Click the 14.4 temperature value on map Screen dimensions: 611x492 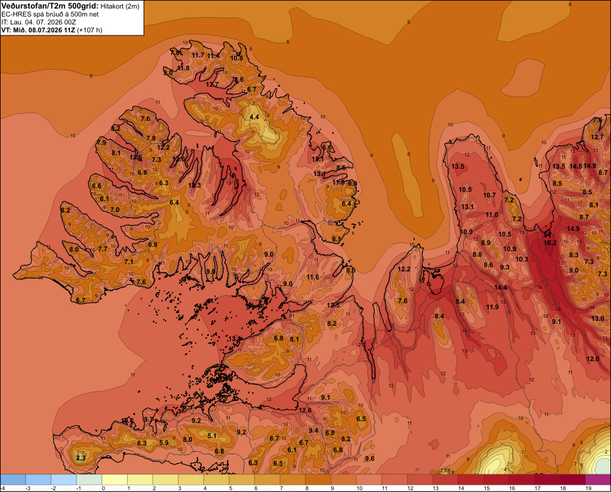click(500, 288)
